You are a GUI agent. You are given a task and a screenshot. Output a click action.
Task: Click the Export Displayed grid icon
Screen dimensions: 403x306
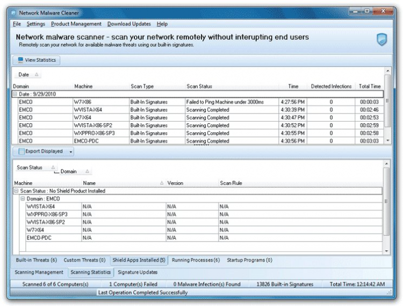[21, 152]
